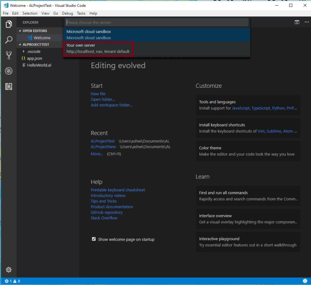Viewport: 311px width, 285px height.
Task: Click the feedback smiley in status bar
Action: [x=305, y=281]
